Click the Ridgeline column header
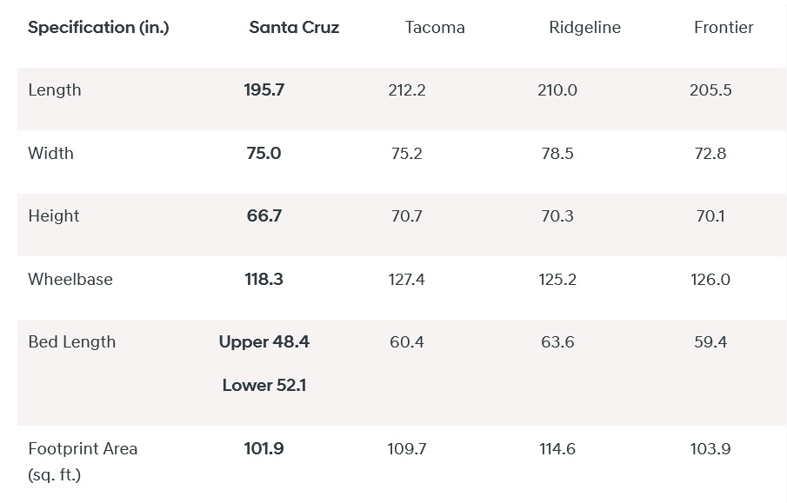This screenshot has width=787, height=503. tap(584, 28)
